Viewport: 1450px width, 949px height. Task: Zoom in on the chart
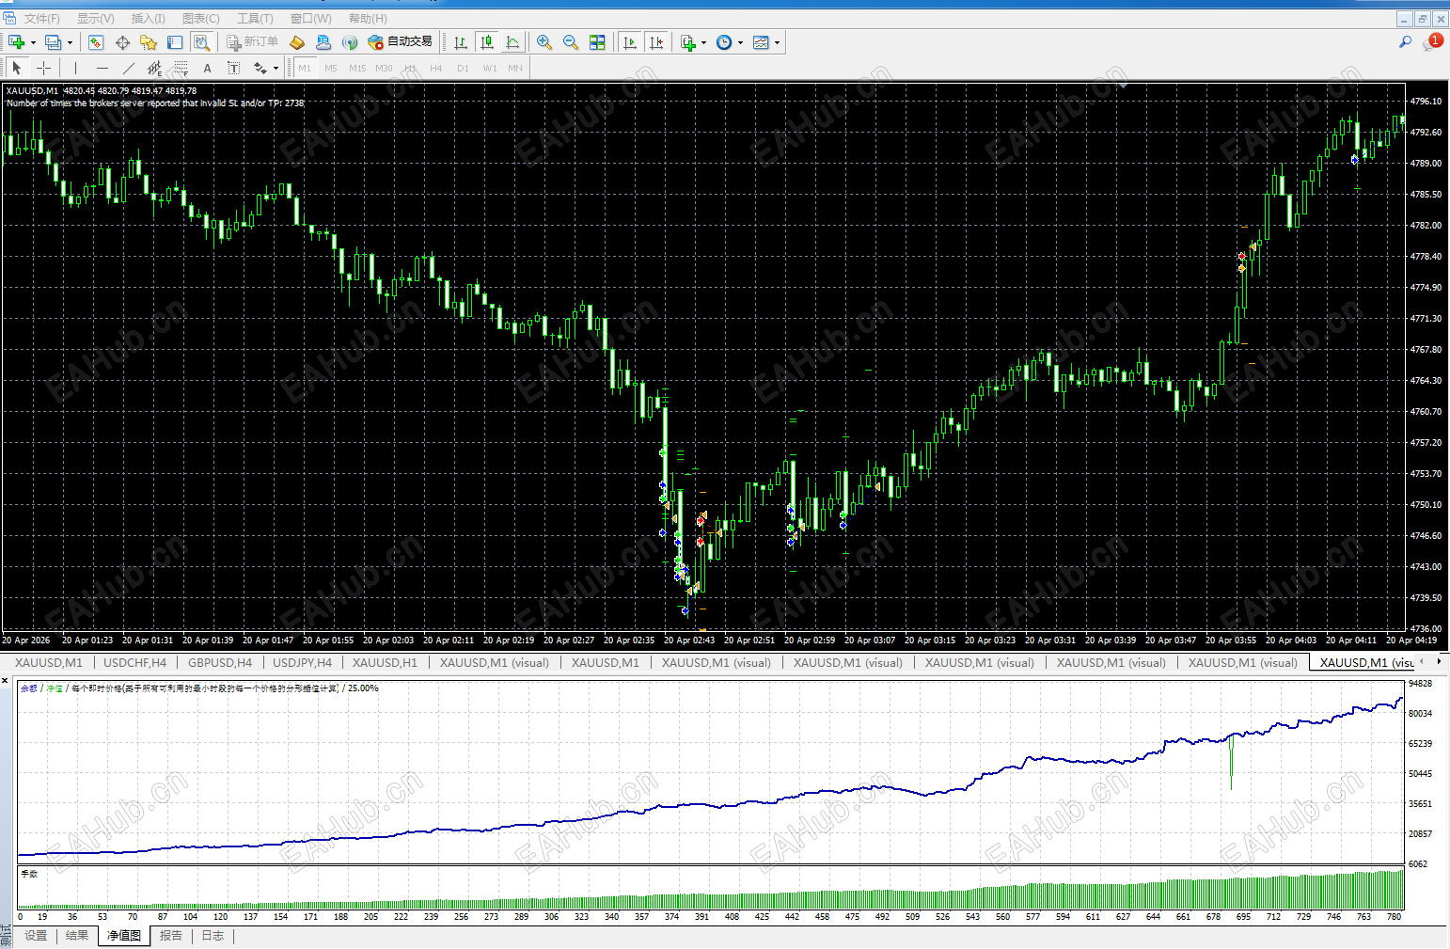(x=544, y=42)
